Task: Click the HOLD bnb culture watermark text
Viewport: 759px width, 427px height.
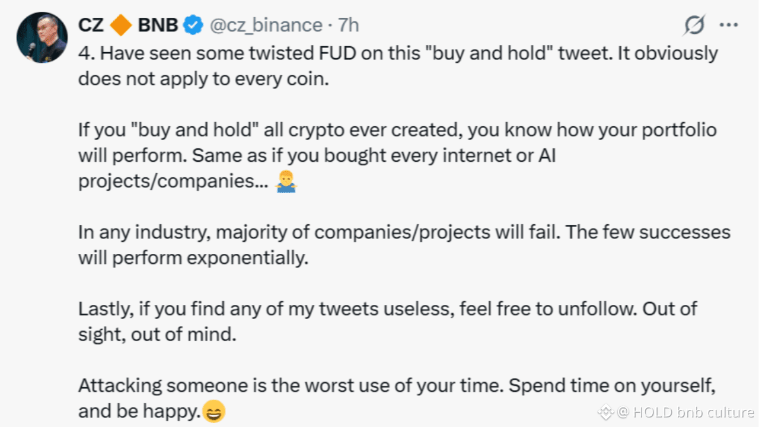Action: 693,412
